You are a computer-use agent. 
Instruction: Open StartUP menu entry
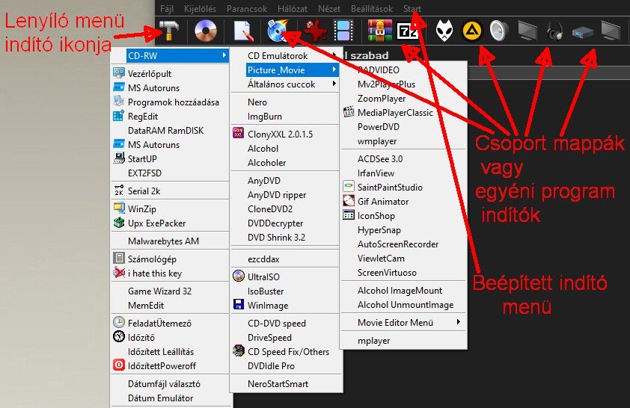click(171, 159)
